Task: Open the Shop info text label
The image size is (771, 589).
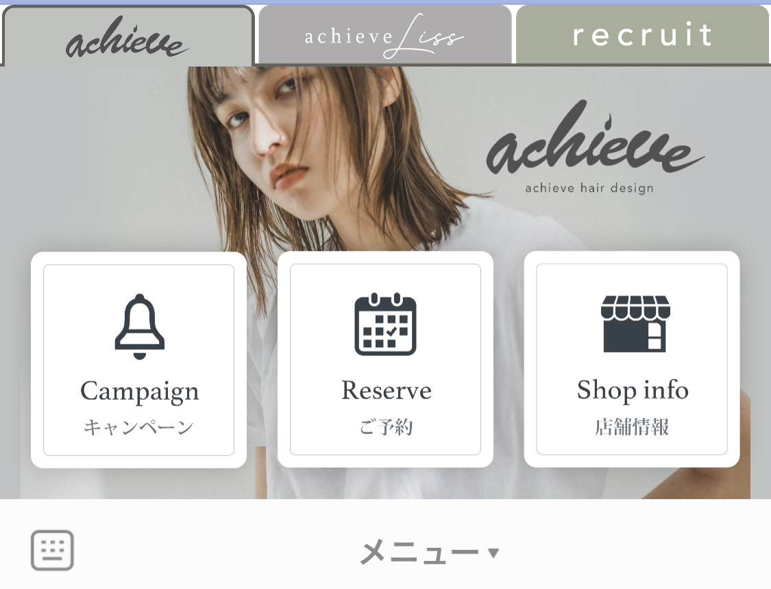Action: pos(633,391)
